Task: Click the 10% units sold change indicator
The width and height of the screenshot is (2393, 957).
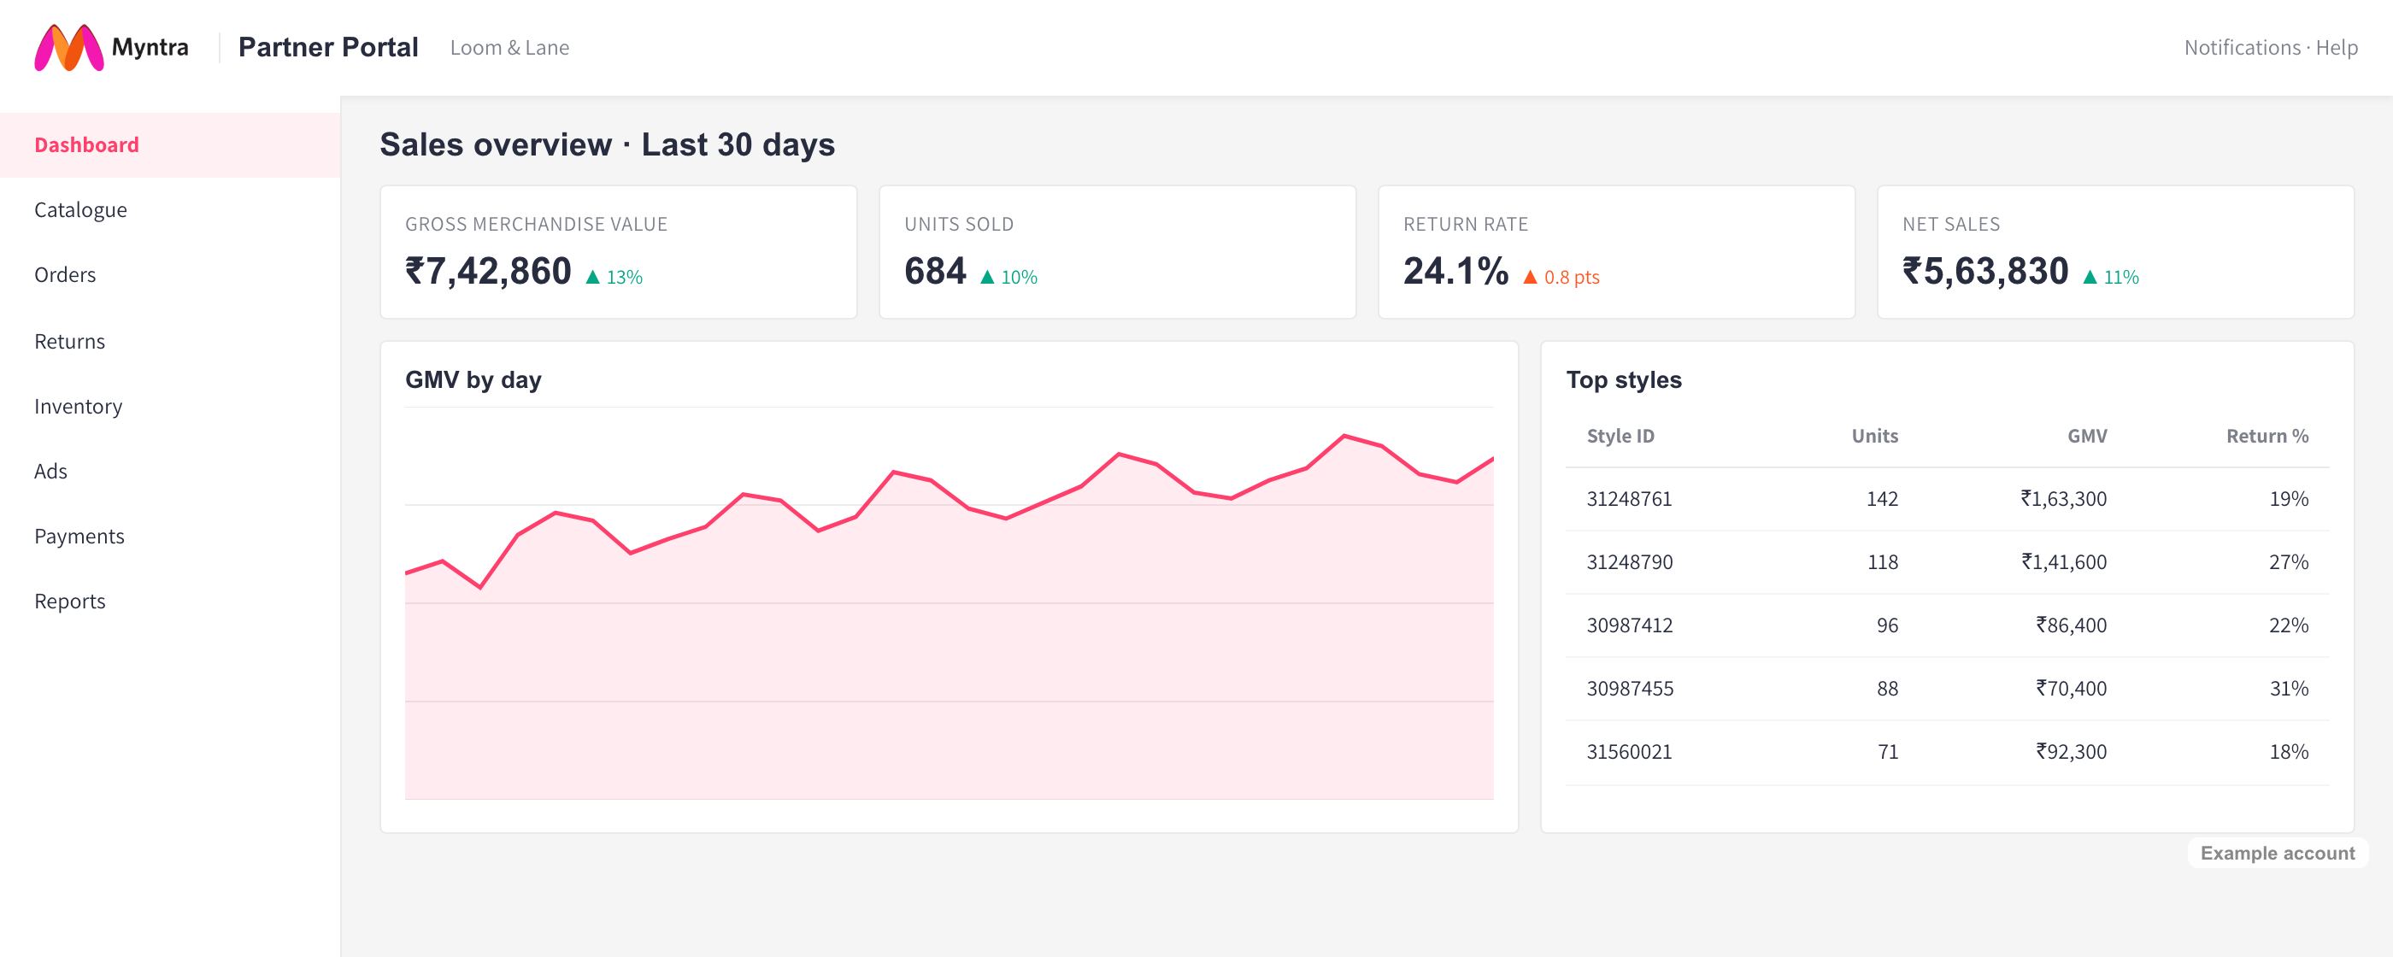Action: [x=1008, y=277]
